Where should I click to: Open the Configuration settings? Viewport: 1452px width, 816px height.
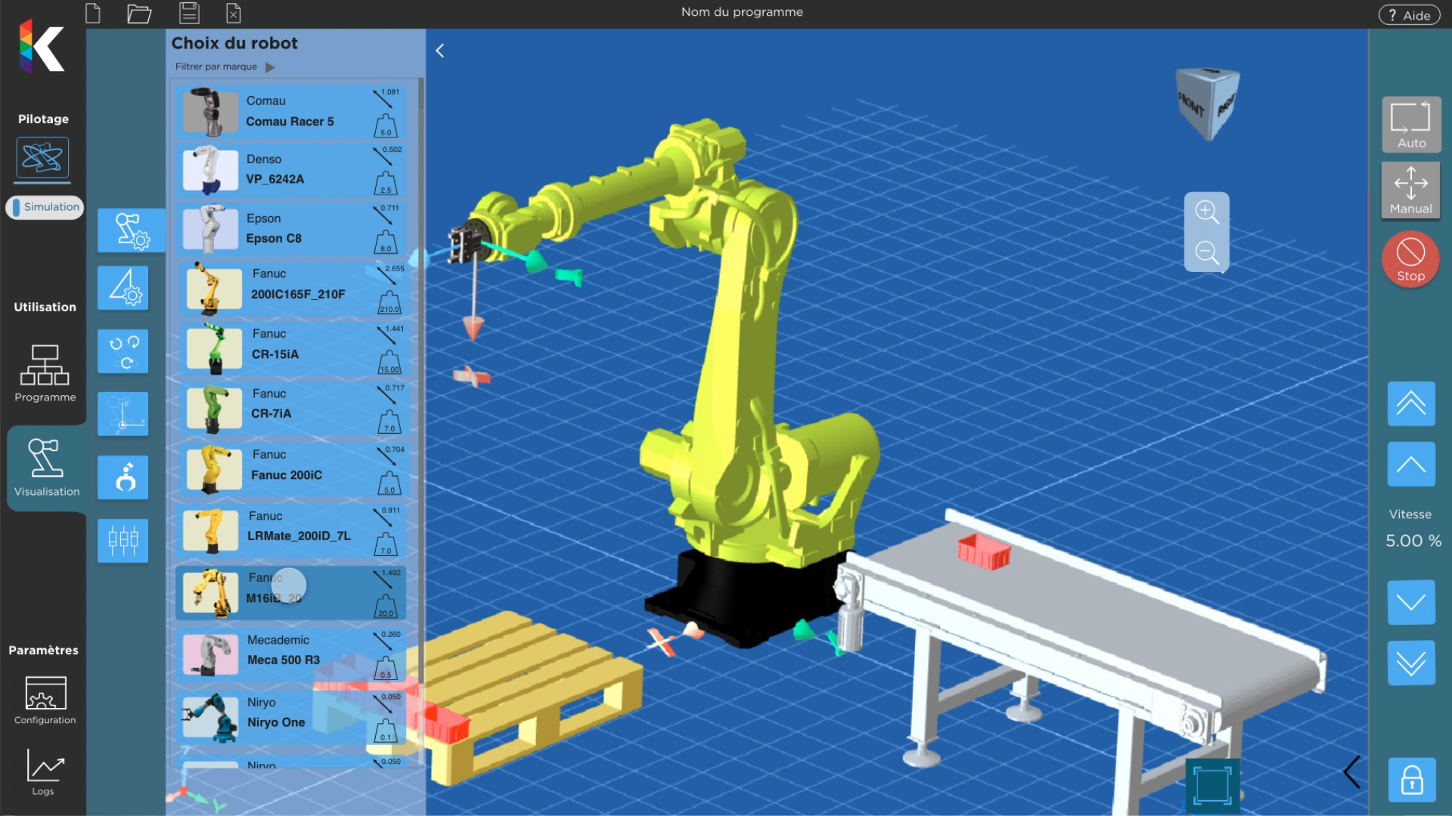pyautogui.click(x=45, y=700)
